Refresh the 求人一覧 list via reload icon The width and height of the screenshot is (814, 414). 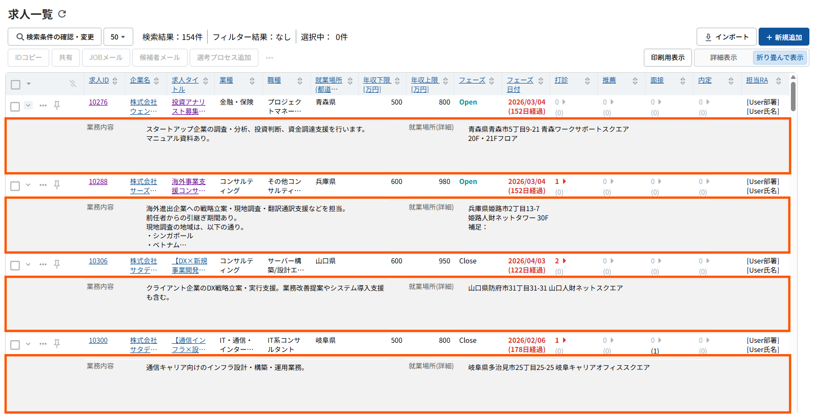62,14
